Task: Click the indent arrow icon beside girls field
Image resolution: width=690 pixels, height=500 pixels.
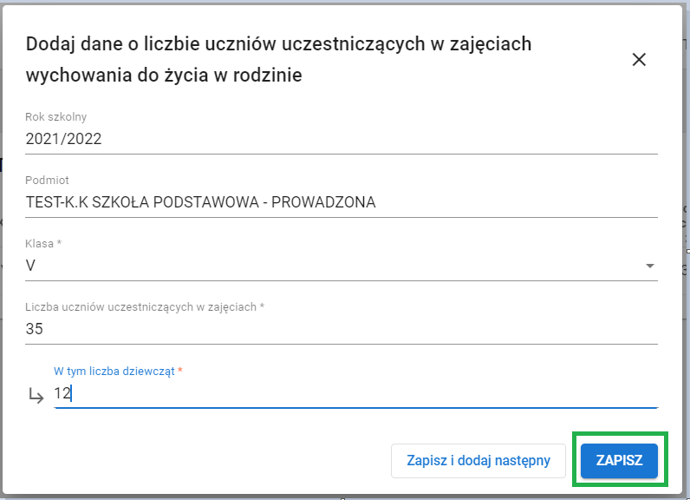Action: pyautogui.click(x=36, y=395)
